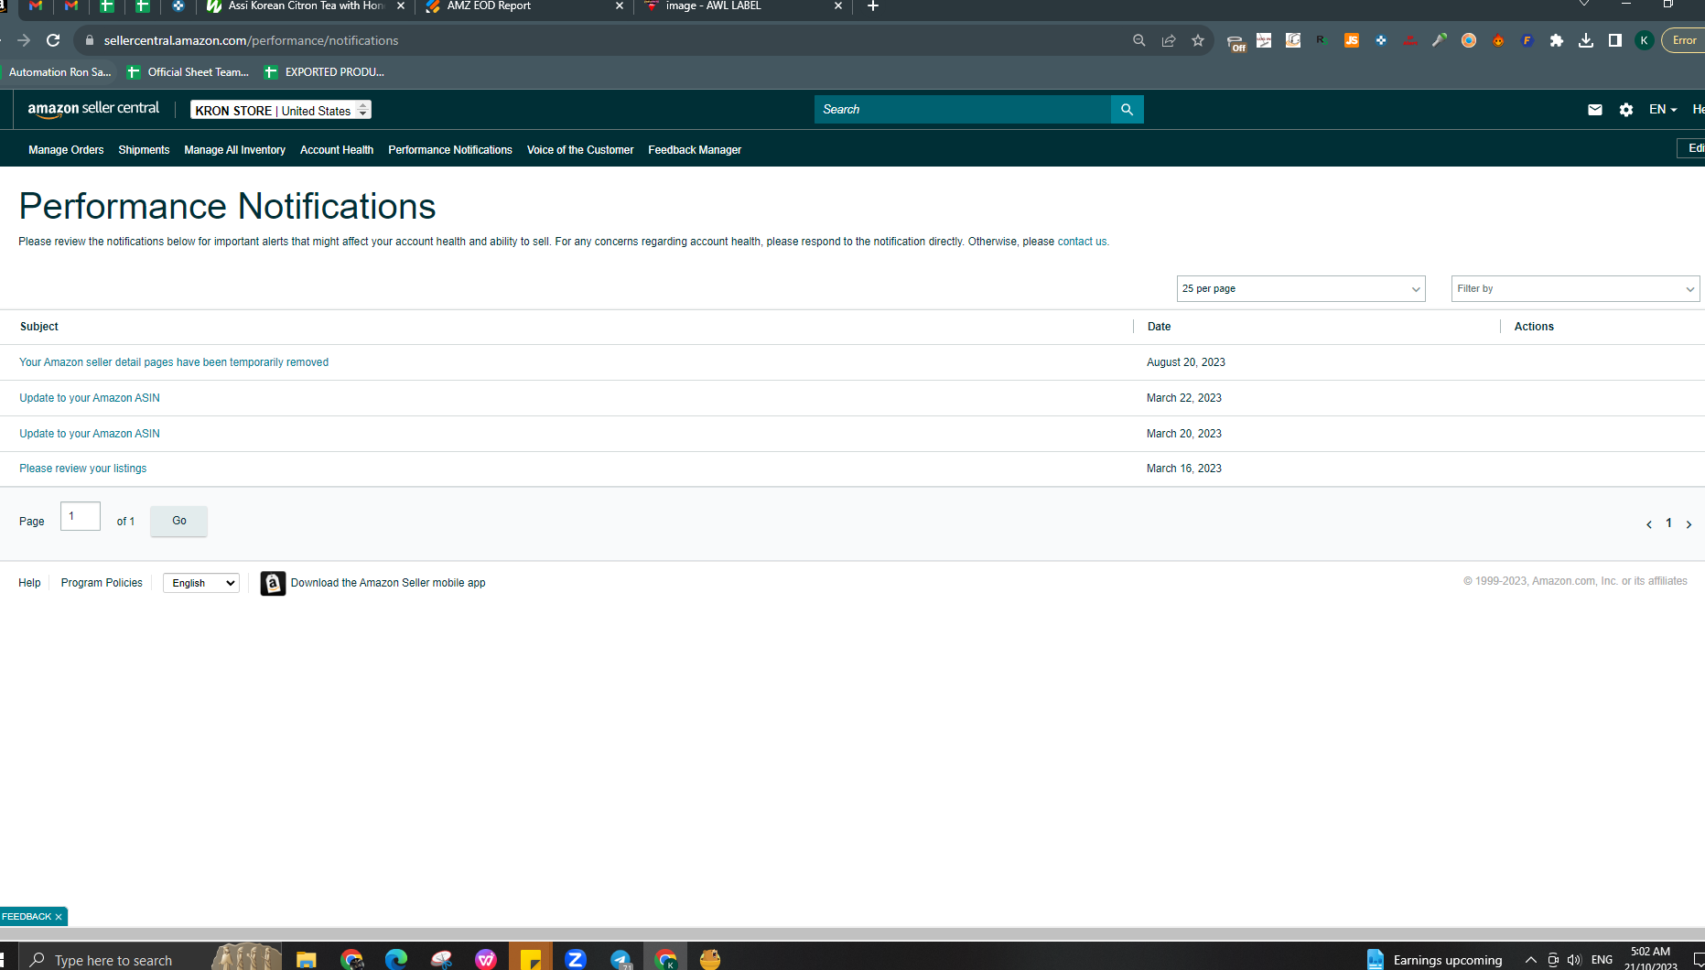
Task: Go to Manage Orders menu
Action: (x=66, y=150)
